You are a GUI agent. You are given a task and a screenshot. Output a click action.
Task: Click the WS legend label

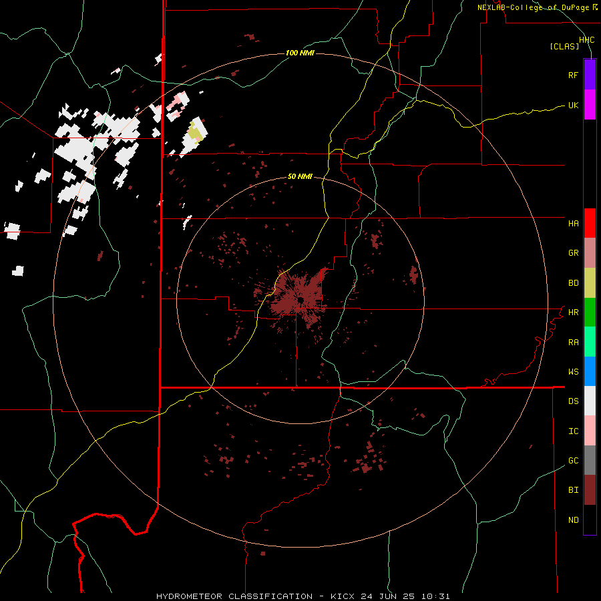coord(573,371)
